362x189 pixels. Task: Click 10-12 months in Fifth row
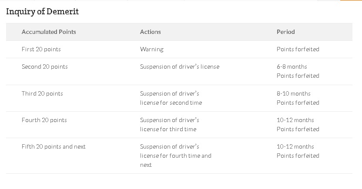295,146
